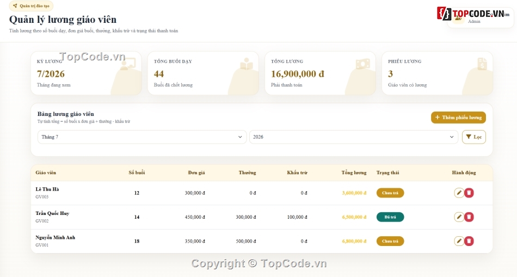The image size is (517, 277).
Task: Click teacher code GV003
Action: coord(42,197)
